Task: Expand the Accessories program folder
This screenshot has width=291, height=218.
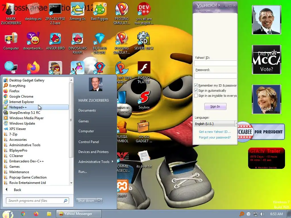Action: [36, 139]
